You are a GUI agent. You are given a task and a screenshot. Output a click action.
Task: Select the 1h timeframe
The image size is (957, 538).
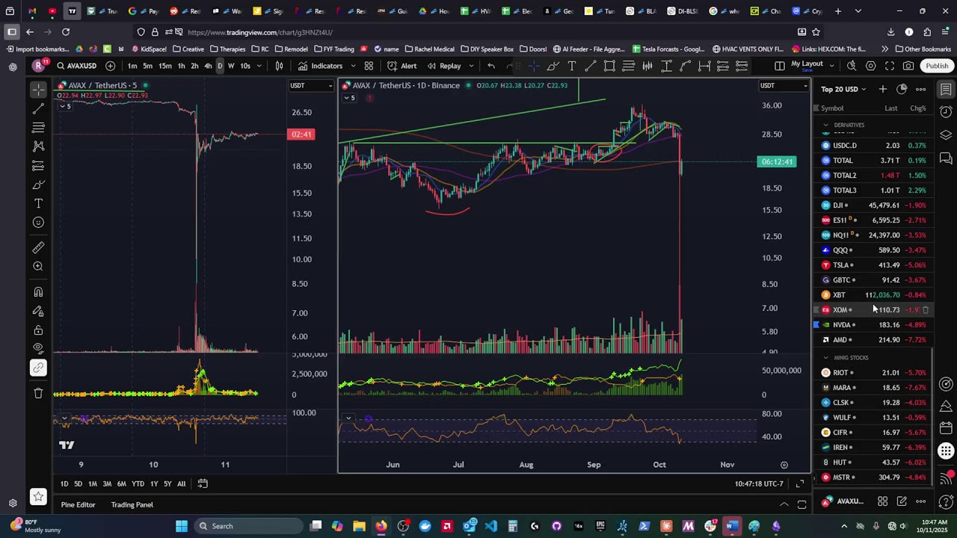click(181, 66)
